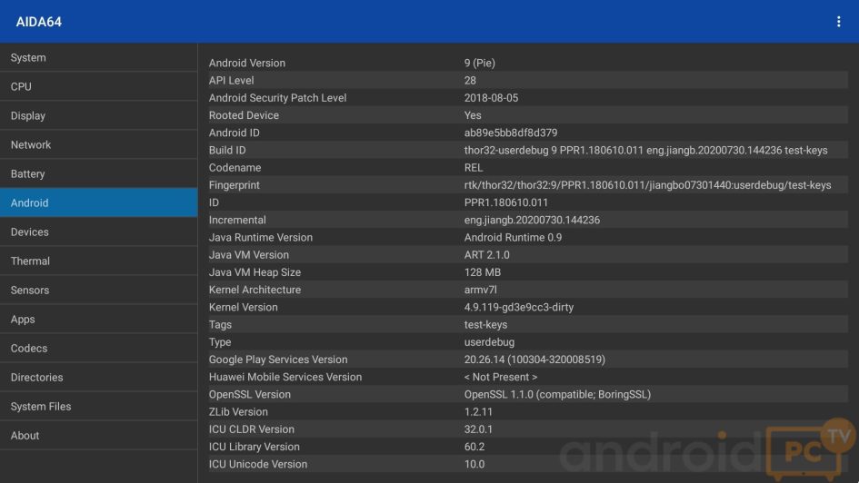Screen dimensions: 859x483
Task: Select the Android Version row
Action: pyautogui.click(x=527, y=63)
